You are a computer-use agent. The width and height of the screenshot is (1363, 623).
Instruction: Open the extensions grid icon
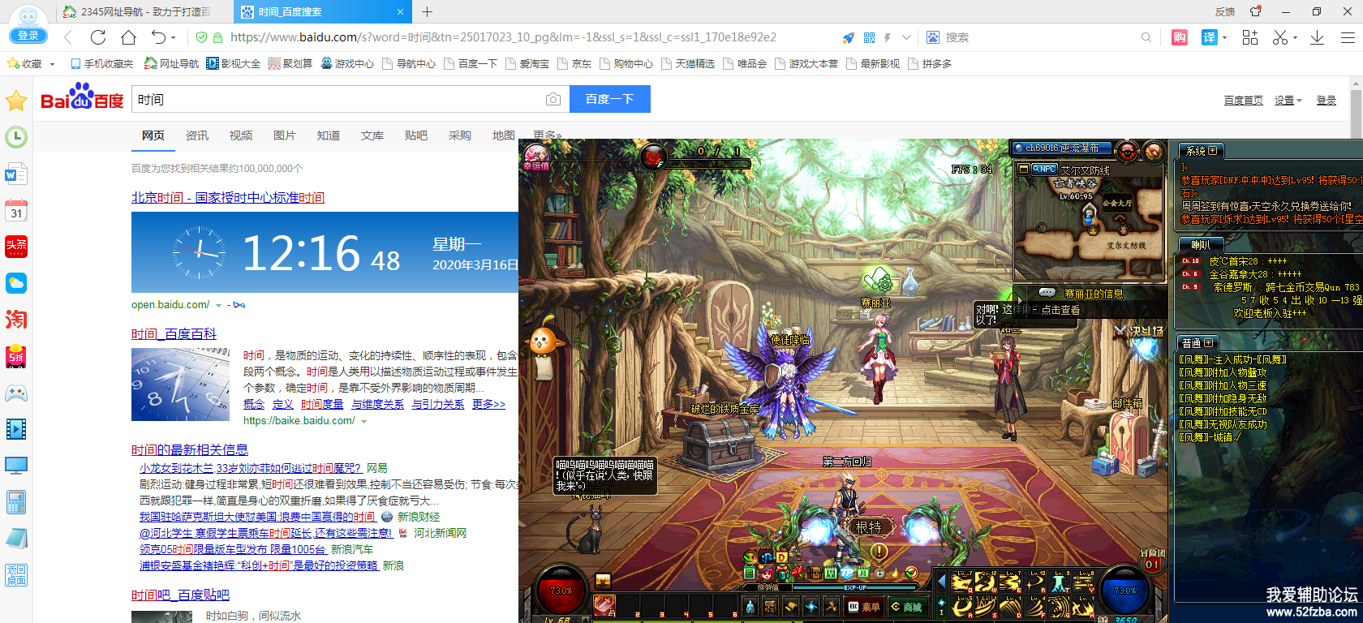pyautogui.click(x=1250, y=37)
